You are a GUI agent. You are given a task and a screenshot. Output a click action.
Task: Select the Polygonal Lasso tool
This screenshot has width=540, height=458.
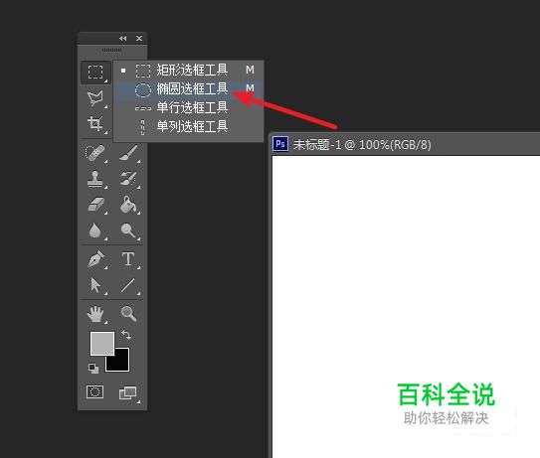coord(95,98)
